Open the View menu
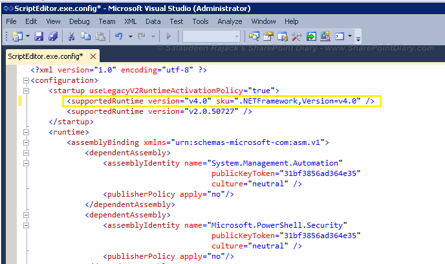 point(53,21)
